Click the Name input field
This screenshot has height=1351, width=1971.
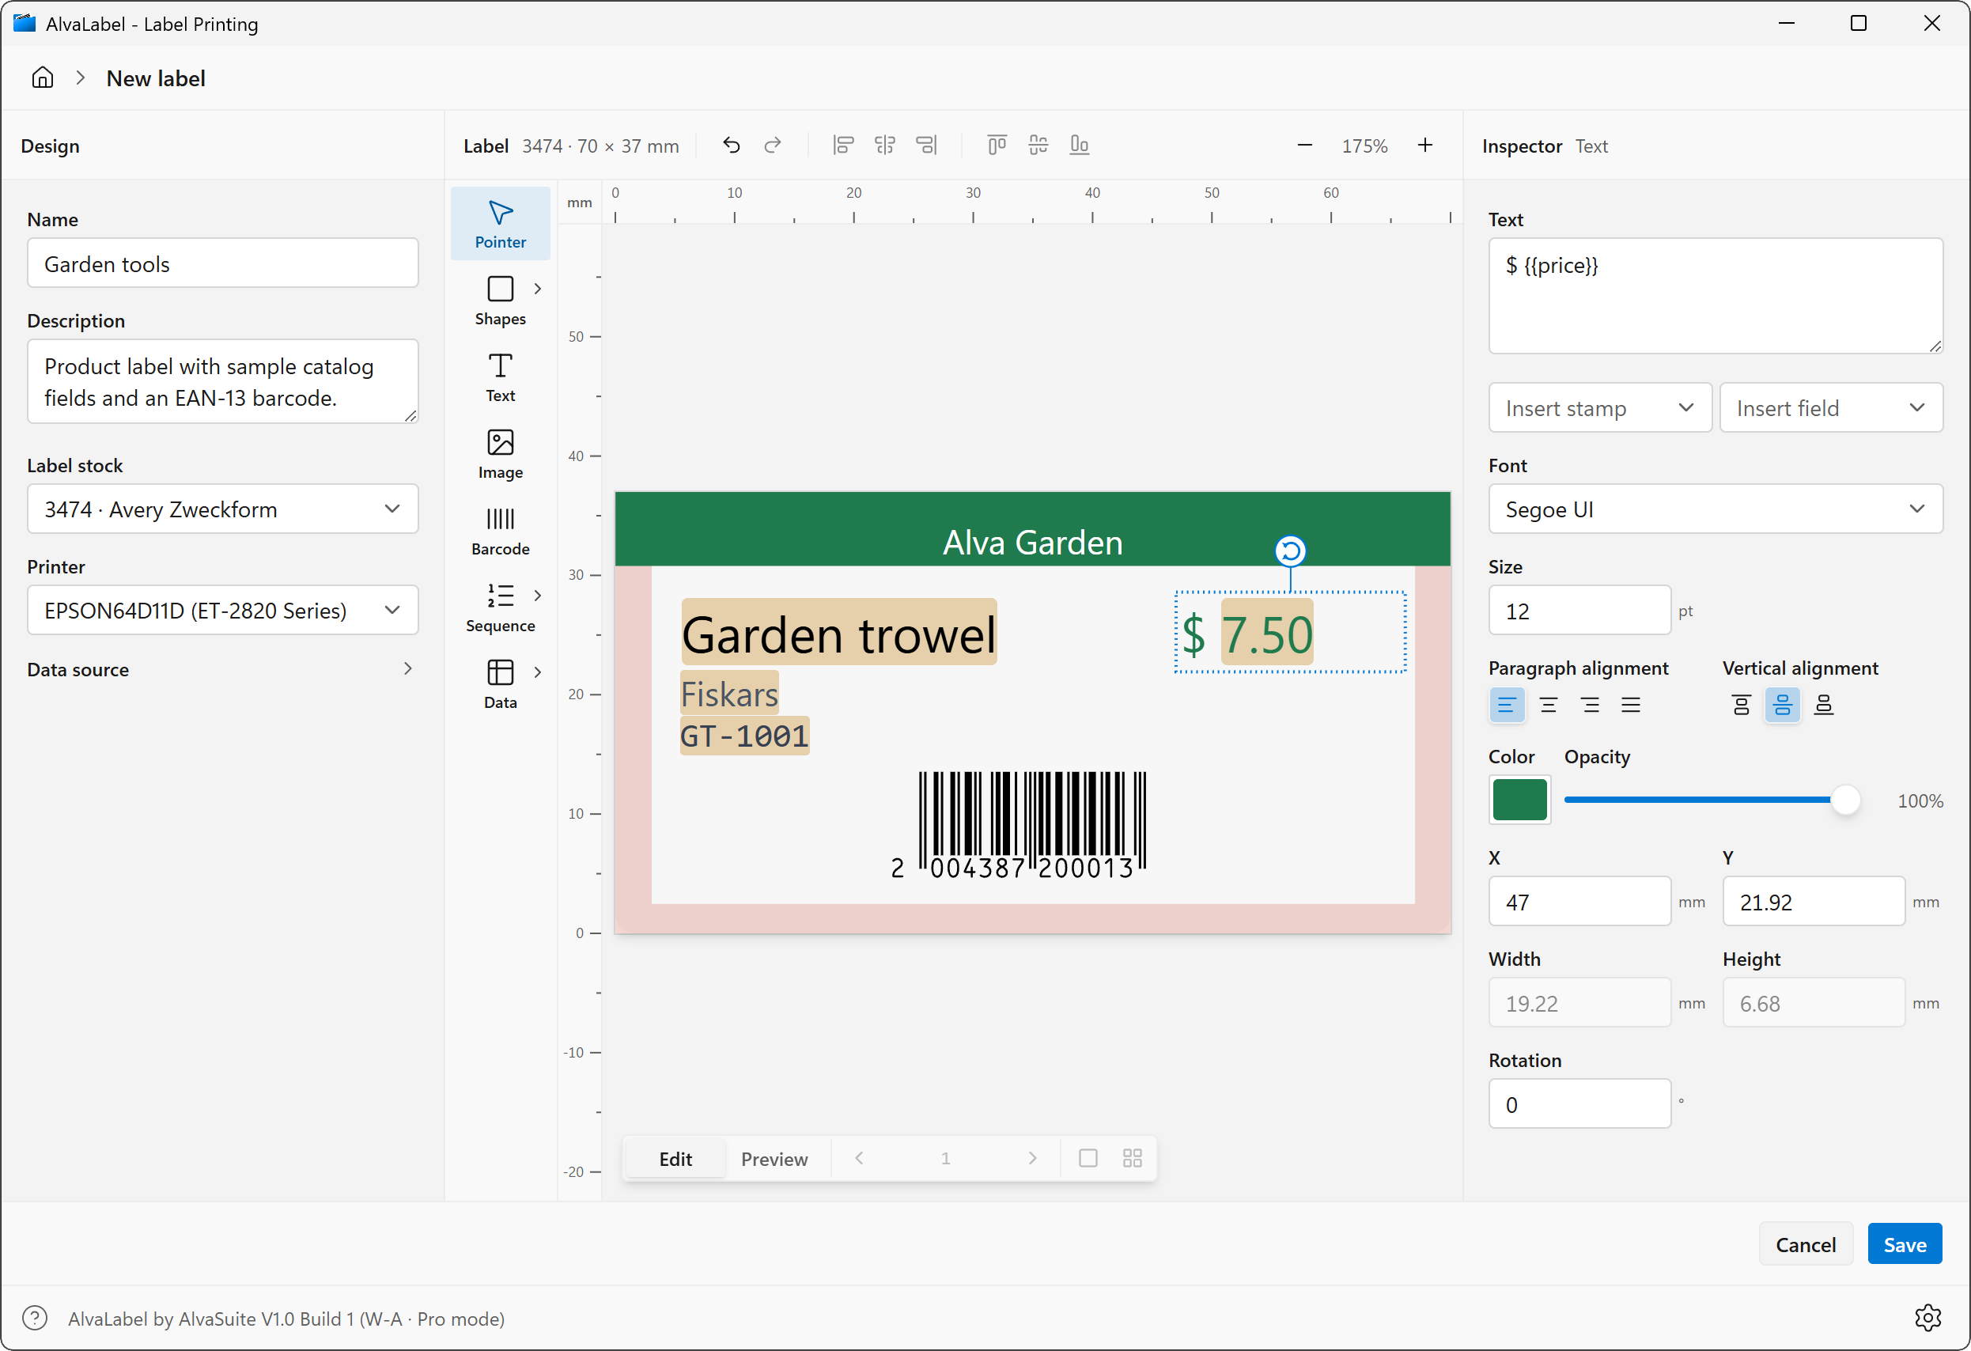click(223, 263)
